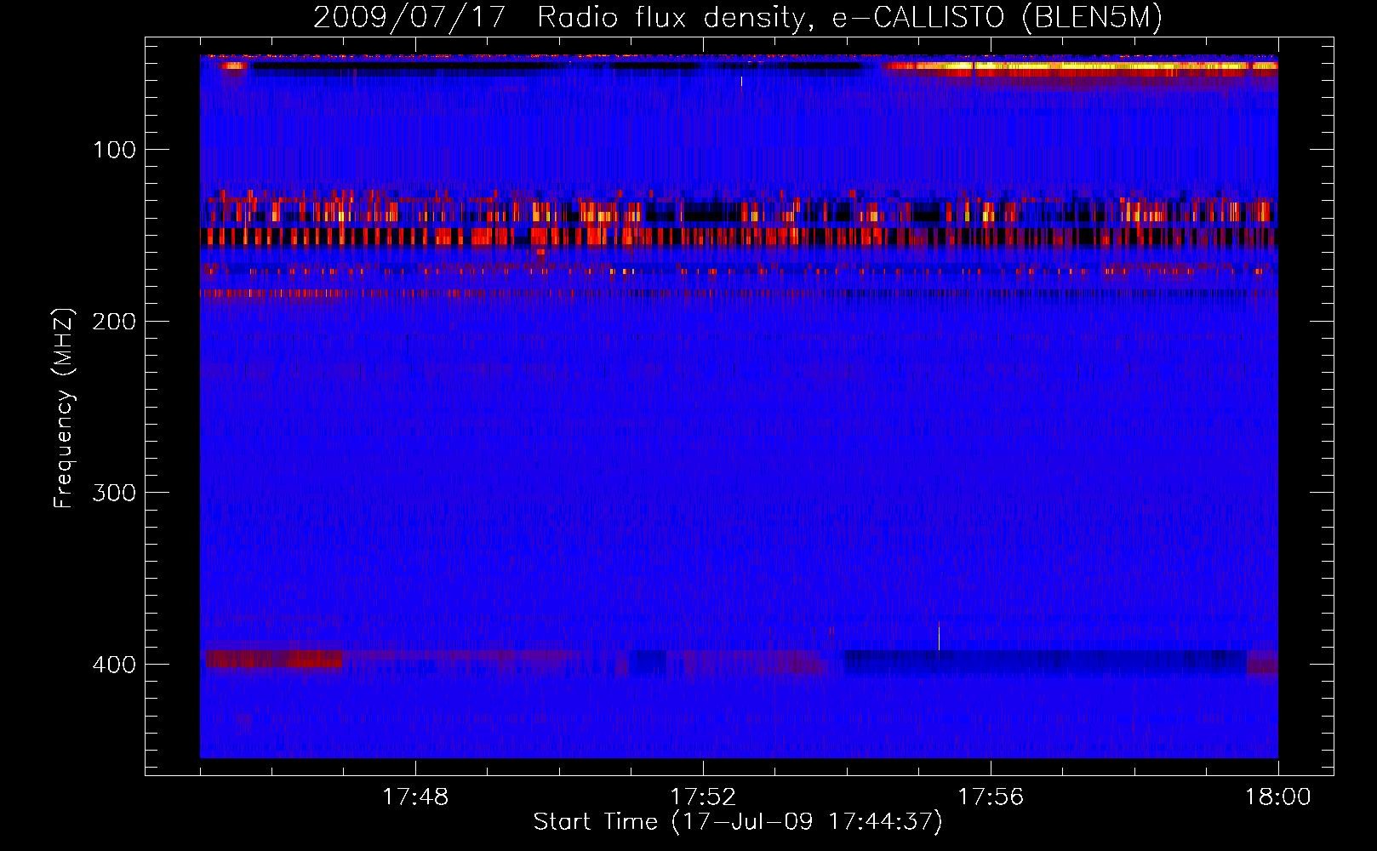This screenshot has width=1377, height=851.
Task: Click the white spike near 17:55 above 400 MHz
Action: [x=939, y=637]
